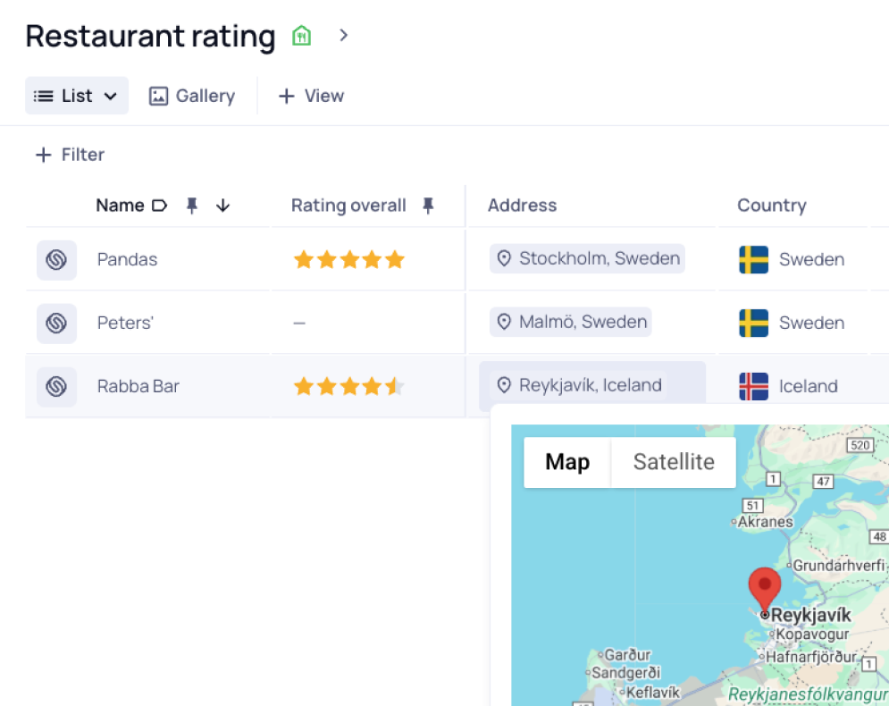Viewport: 889px width, 706px height.
Task: Click the Rabba Bar row record icon
Action: point(56,386)
